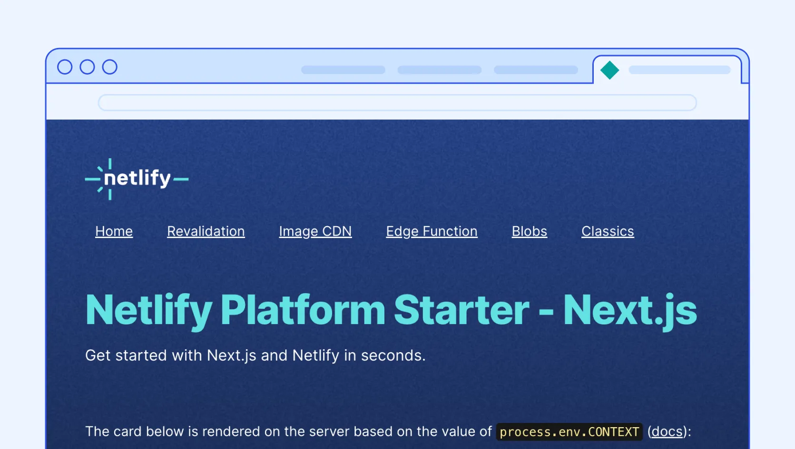Click the rightmost window circle button
The width and height of the screenshot is (795, 449).
(110, 67)
